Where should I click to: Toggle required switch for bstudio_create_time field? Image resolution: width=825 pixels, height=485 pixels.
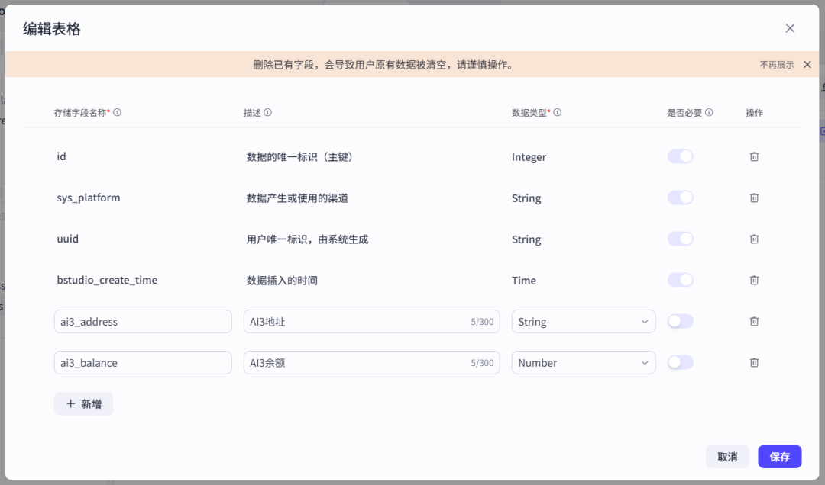[681, 280]
